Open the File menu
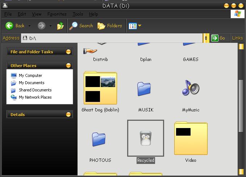The width and height of the screenshot is (246, 177). pos(8,14)
